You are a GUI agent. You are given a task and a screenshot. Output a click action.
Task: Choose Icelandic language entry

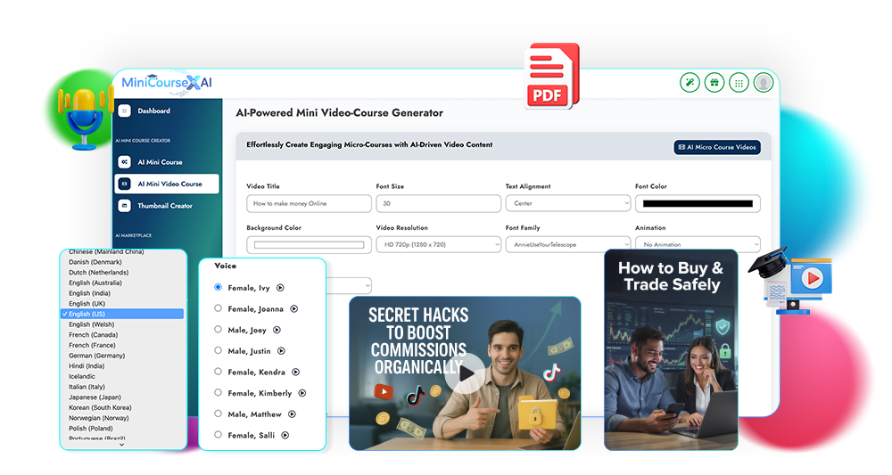pyautogui.click(x=82, y=377)
